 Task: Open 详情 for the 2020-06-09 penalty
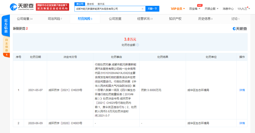coord(242,123)
